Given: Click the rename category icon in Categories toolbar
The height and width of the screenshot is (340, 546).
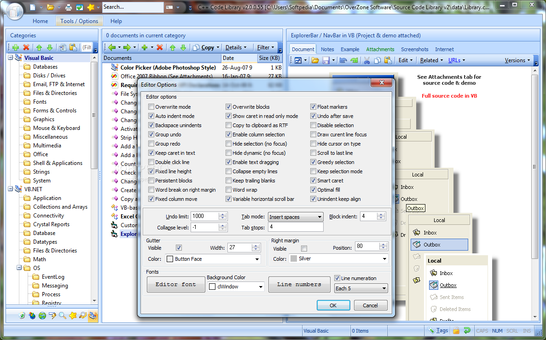Looking at the screenshot, I should point(63,47).
